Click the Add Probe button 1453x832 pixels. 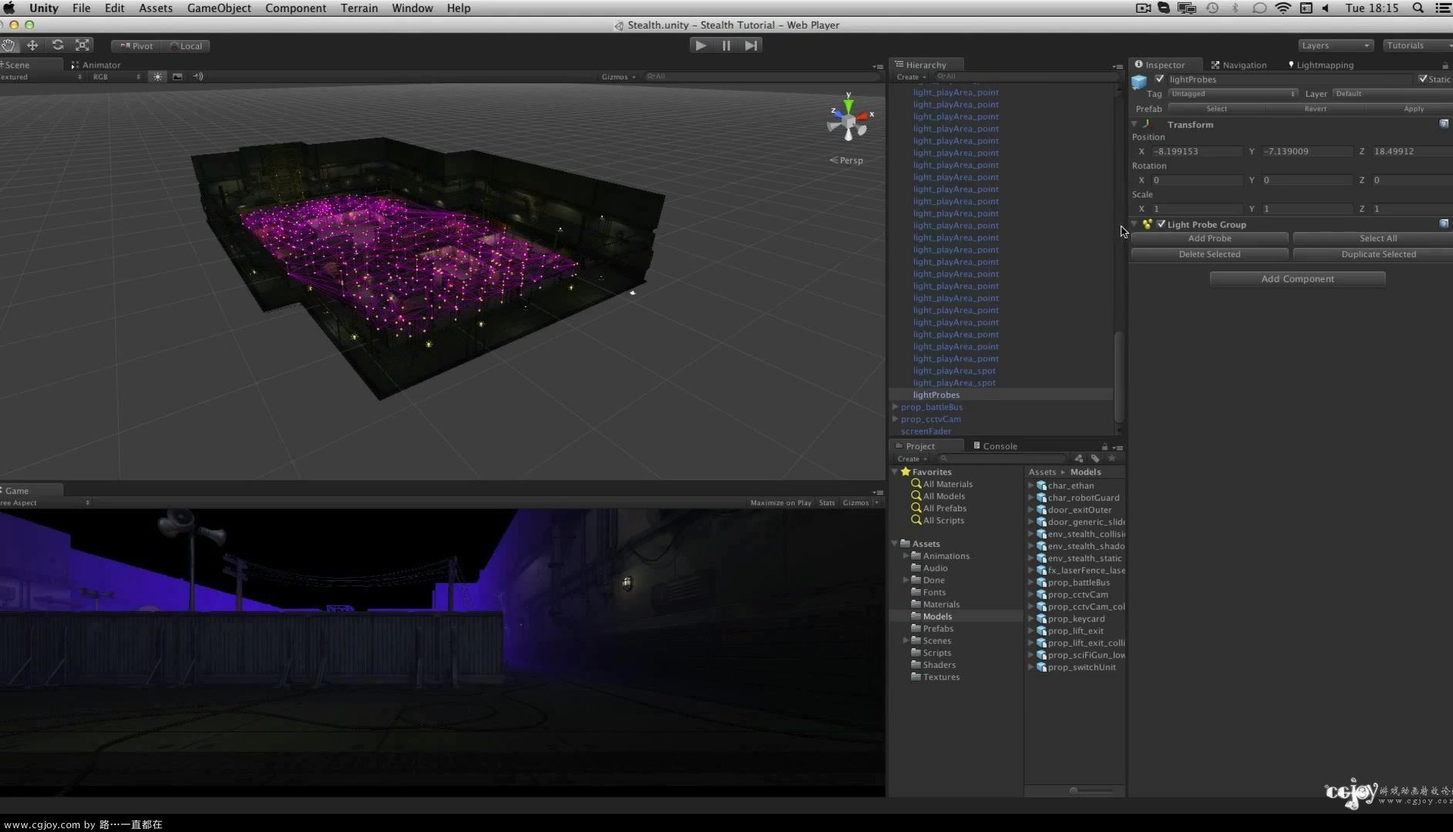(1209, 238)
